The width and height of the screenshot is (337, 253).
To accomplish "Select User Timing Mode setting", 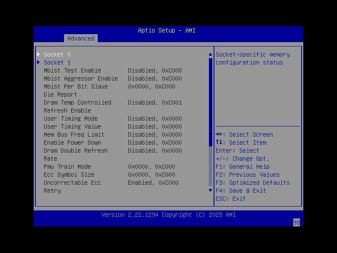I will pos(113,118).
